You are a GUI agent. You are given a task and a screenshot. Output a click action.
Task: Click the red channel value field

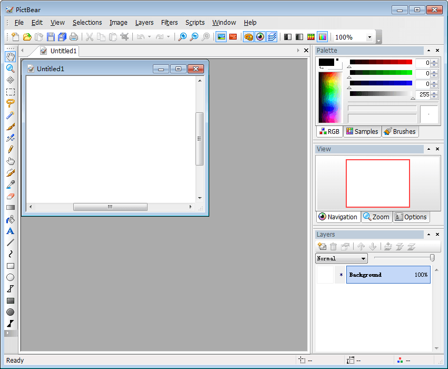pyautogui.click(x=423, y=63)
